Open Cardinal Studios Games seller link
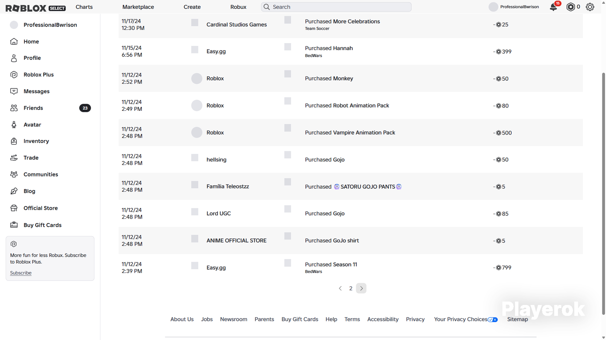The image size is (606, 340). pos(237,24)
